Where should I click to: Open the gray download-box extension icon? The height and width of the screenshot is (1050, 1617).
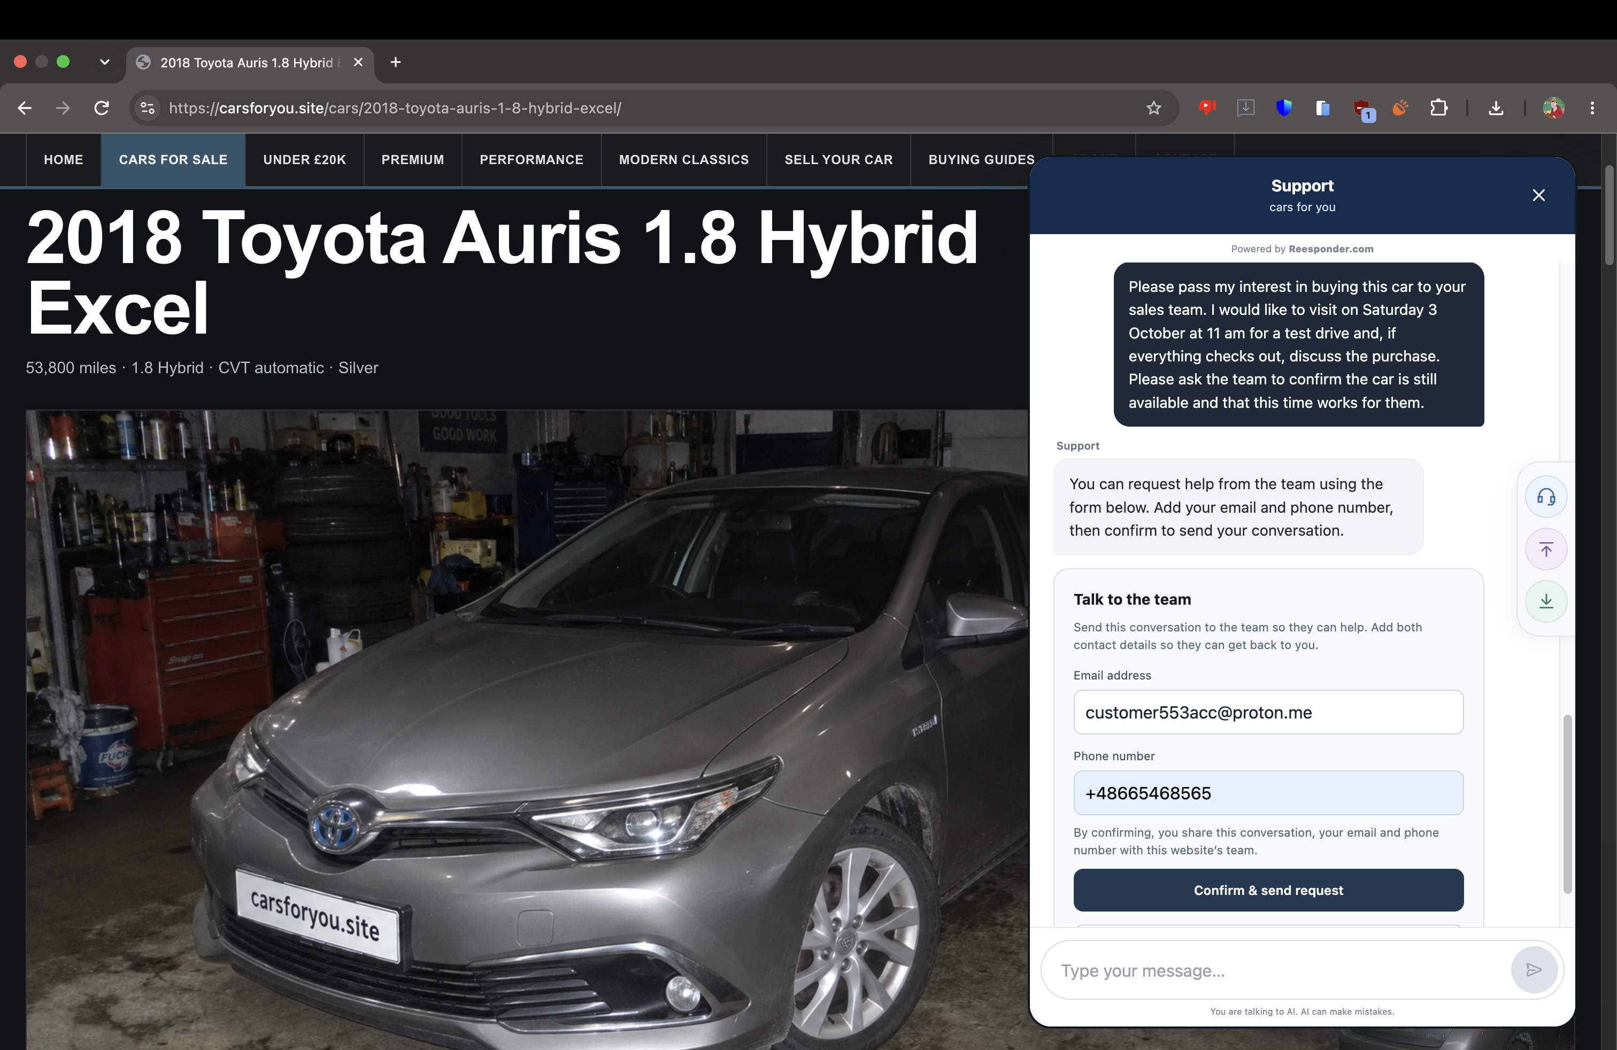tap(1245, 107)
